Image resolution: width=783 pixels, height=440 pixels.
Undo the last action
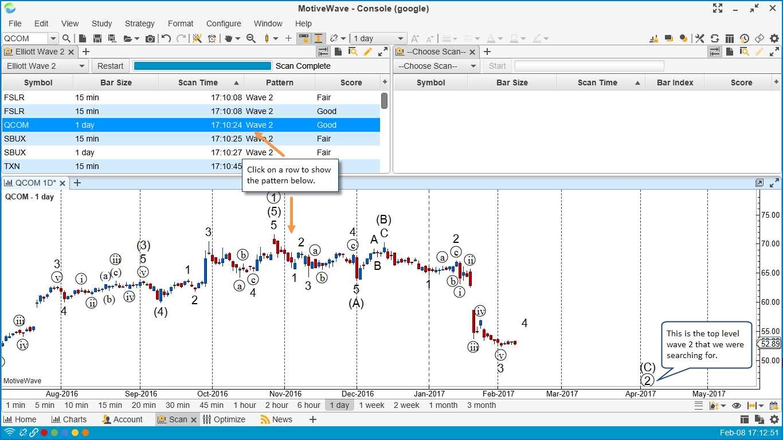(x=166, y=38)
